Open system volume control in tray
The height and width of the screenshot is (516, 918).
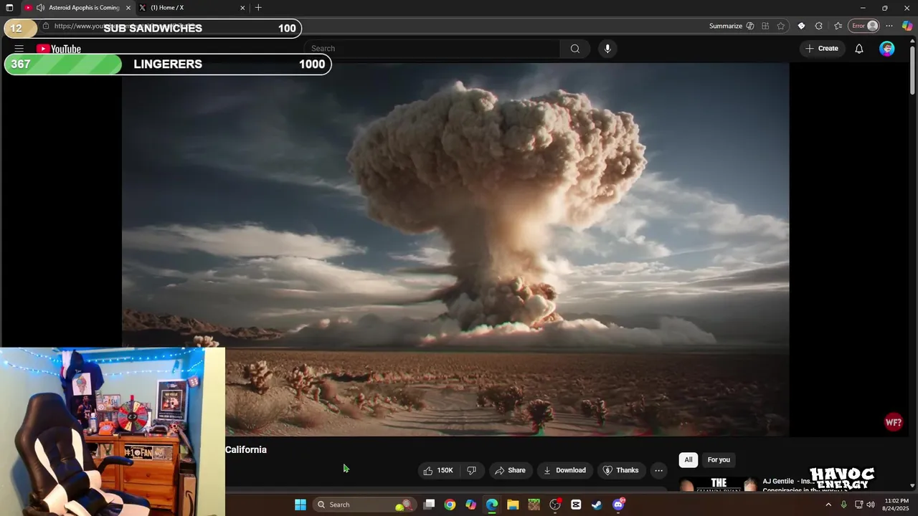tap(871, 505)
